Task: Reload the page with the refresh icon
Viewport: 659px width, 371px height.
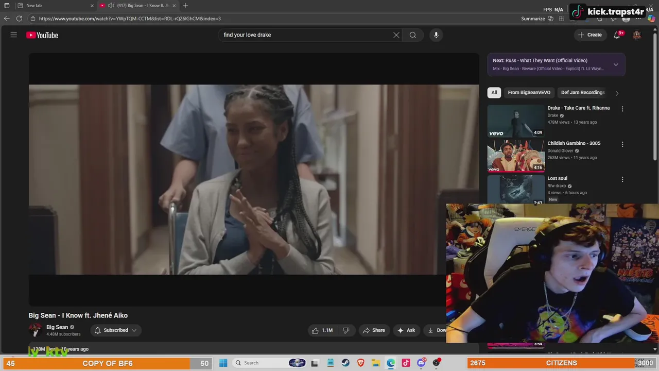Action: pyautogui.click(x=19, y=19)
